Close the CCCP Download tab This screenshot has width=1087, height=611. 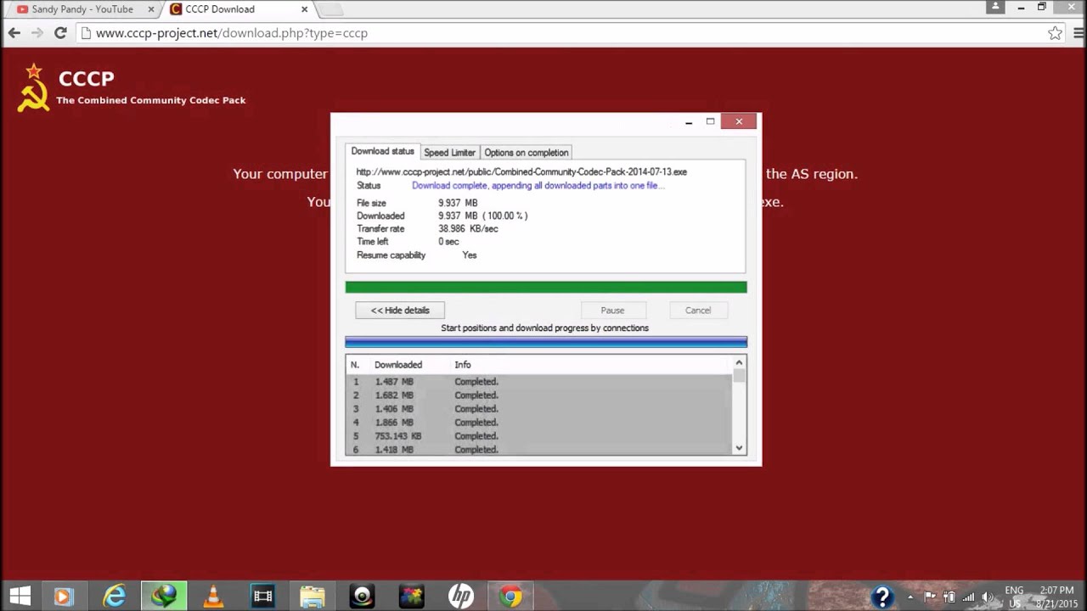[x=304, y=9]
